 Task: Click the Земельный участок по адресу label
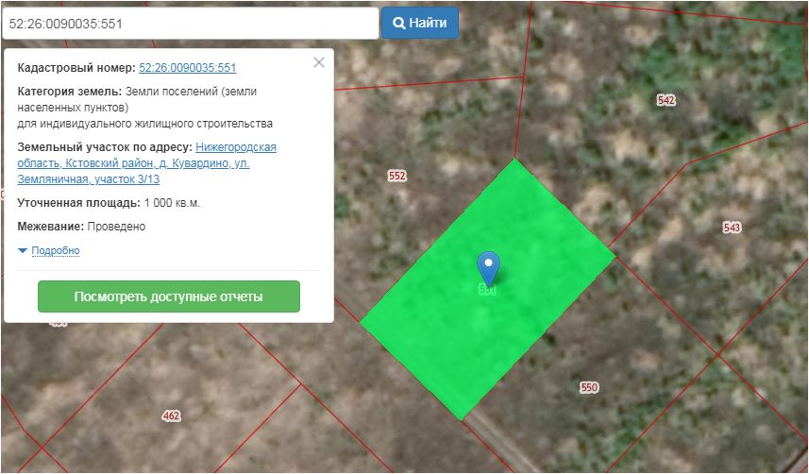click(105, 147)
